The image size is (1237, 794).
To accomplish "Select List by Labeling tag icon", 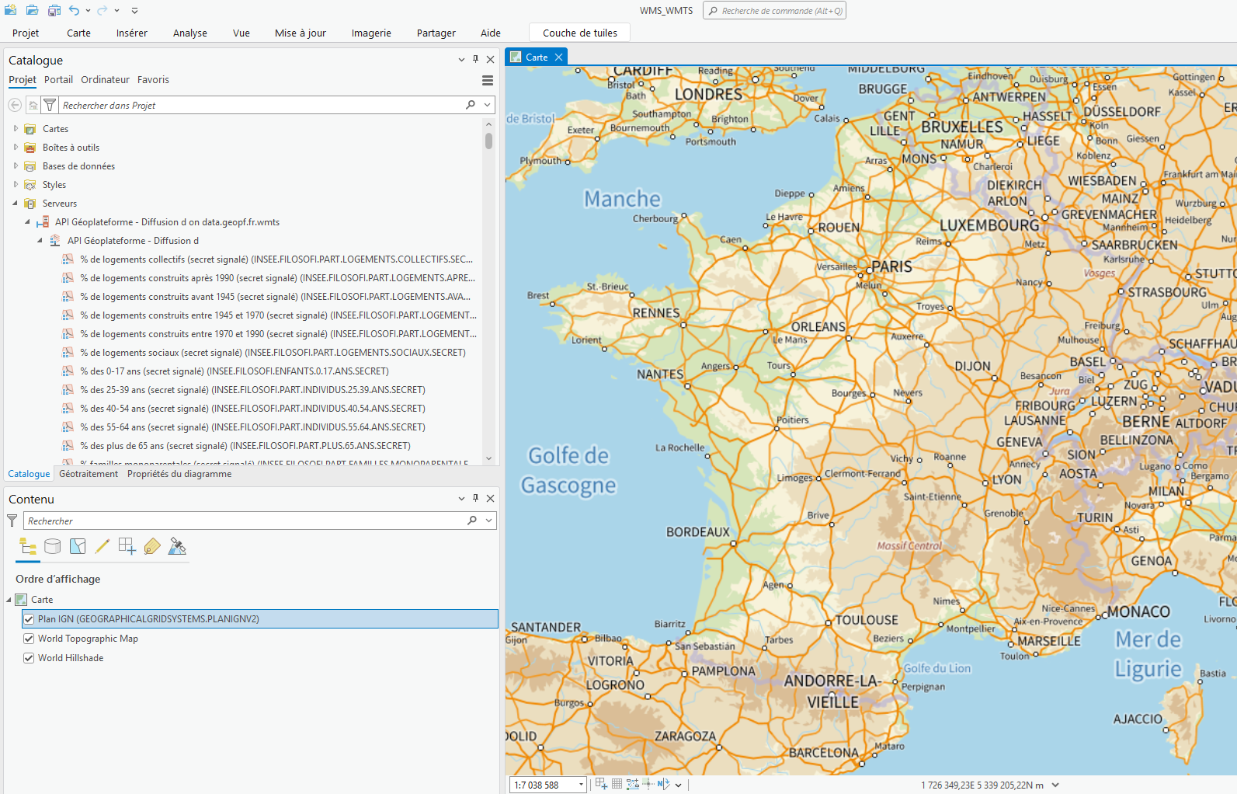I will (x=152, y=546).
